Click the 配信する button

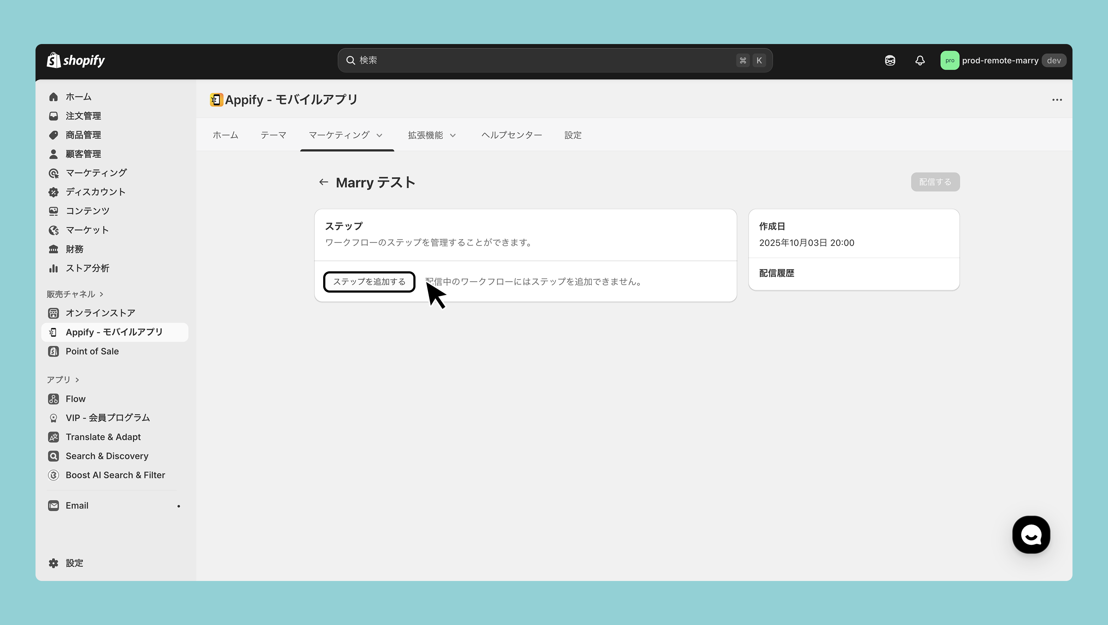pyautogui.click(x=935, y=182)
